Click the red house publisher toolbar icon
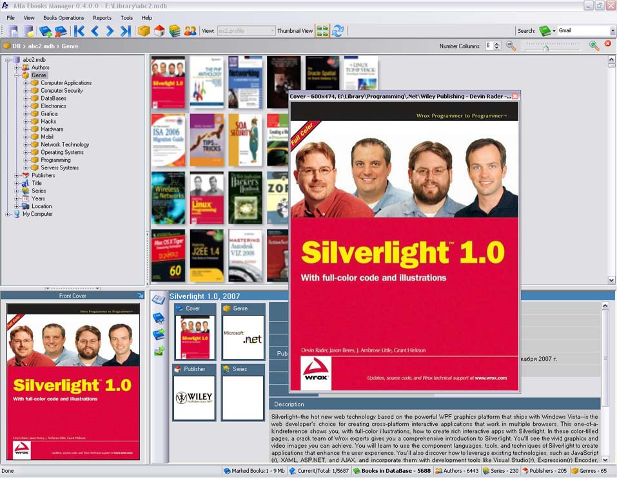Image resolution: width=617 pixels, height=478 pixels. coord(159,31)
